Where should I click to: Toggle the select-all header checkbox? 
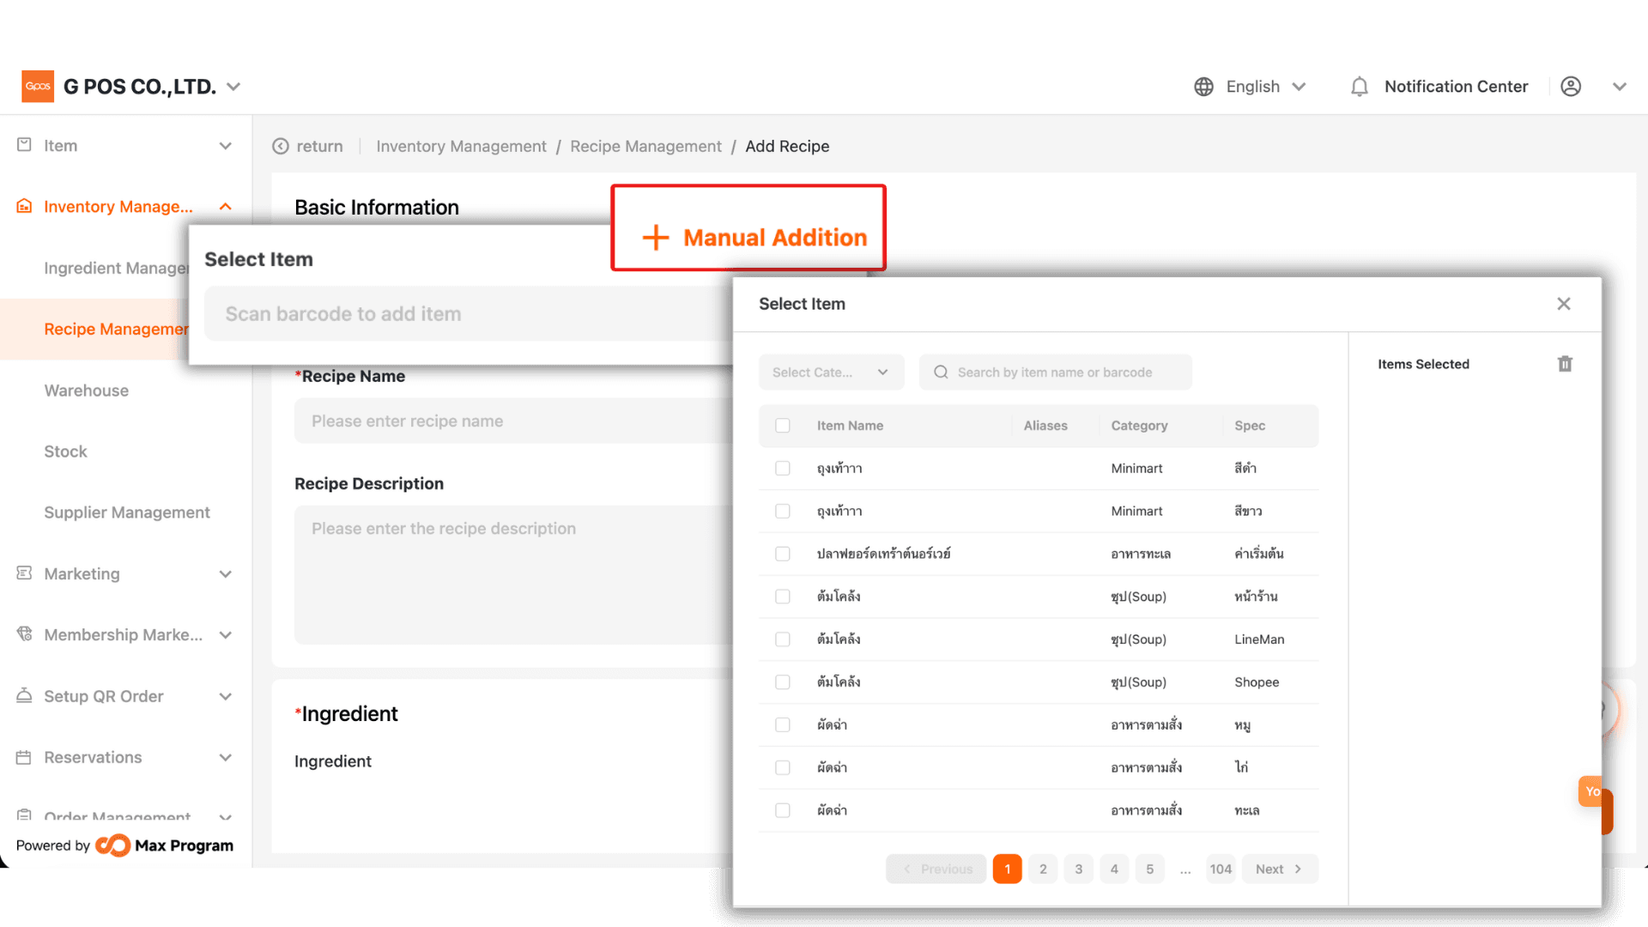click(783, 426)
